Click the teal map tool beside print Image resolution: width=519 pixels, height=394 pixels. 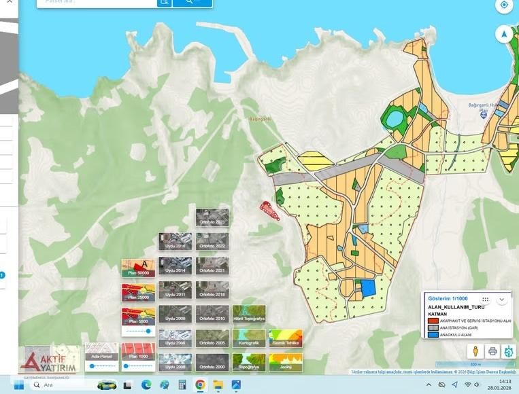pyautogui.click(x=509, y=351)
